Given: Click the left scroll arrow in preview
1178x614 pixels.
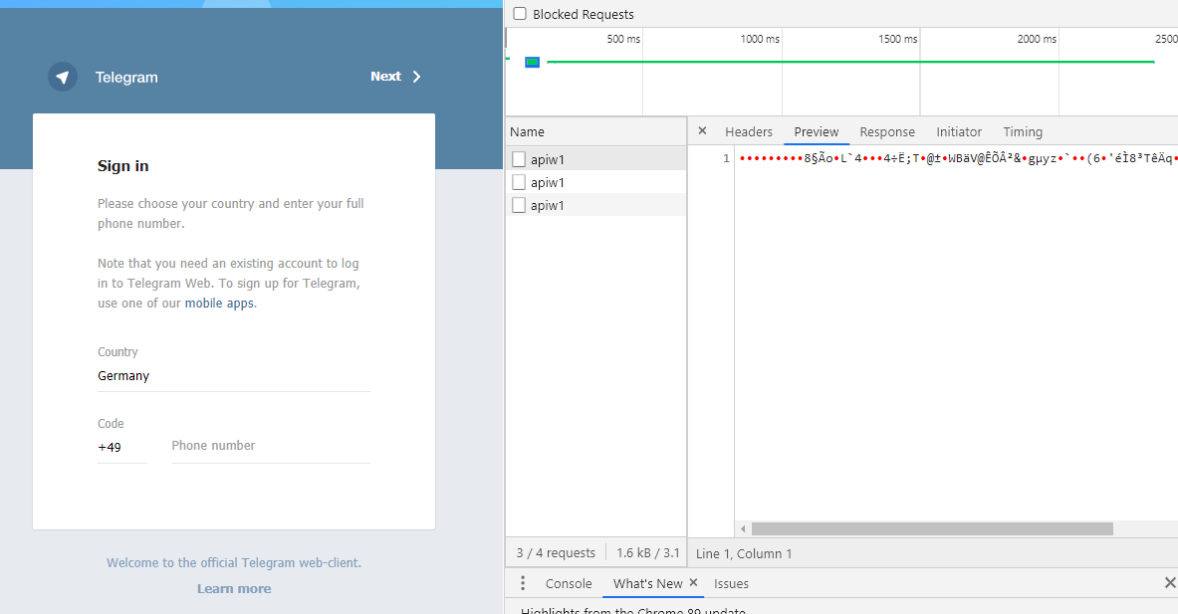Looking at the screenshot, I should [742, 529].
